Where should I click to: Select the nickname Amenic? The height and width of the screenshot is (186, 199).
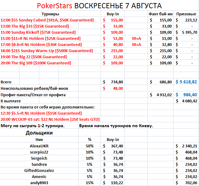coord(39,177)
